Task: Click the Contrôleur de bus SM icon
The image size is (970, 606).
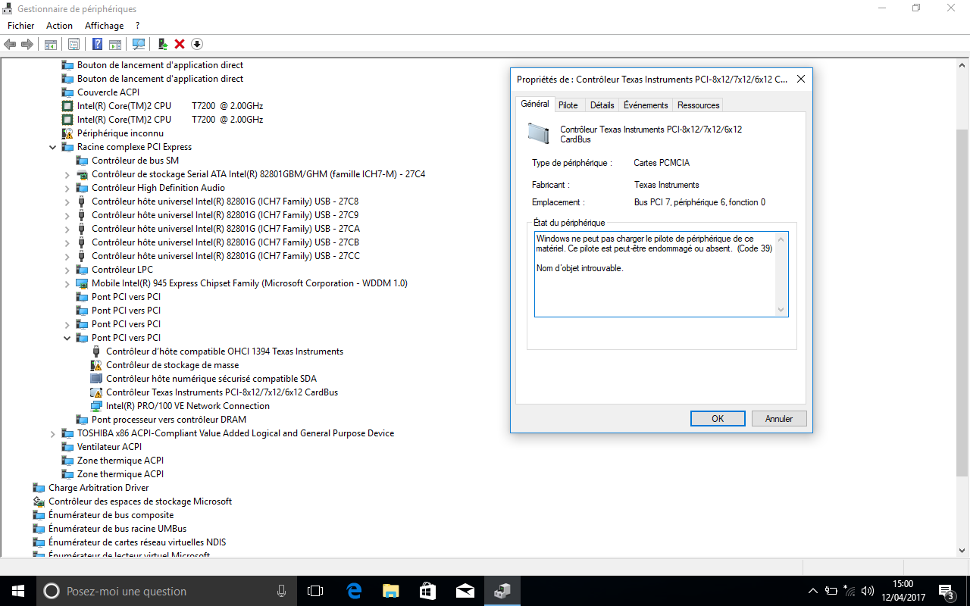Action: (82, 161)
